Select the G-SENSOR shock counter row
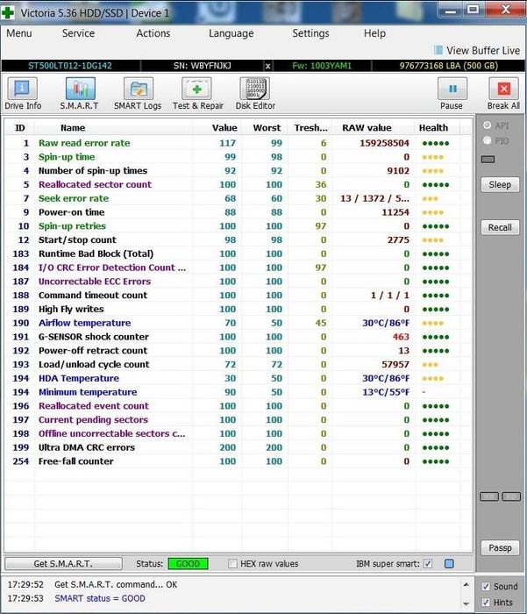The image size is (527, 614). (x=238, y=337)
